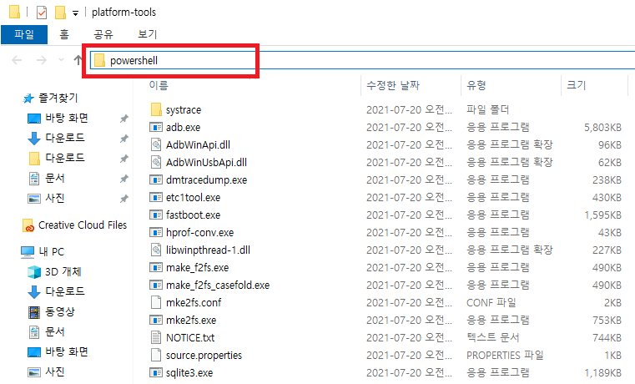Viewport: 635px width, 384px height.
Task: Click the adb.exe file name
Action: (x=183, y=128)
